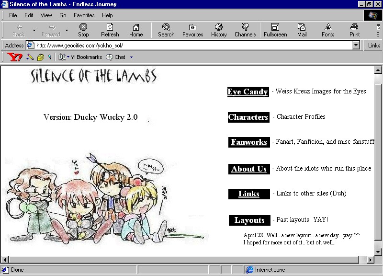Open the Address bar dropdown list
Viewport: 383px width, 276px height.
pyautogui.click(x=356, y=45)
